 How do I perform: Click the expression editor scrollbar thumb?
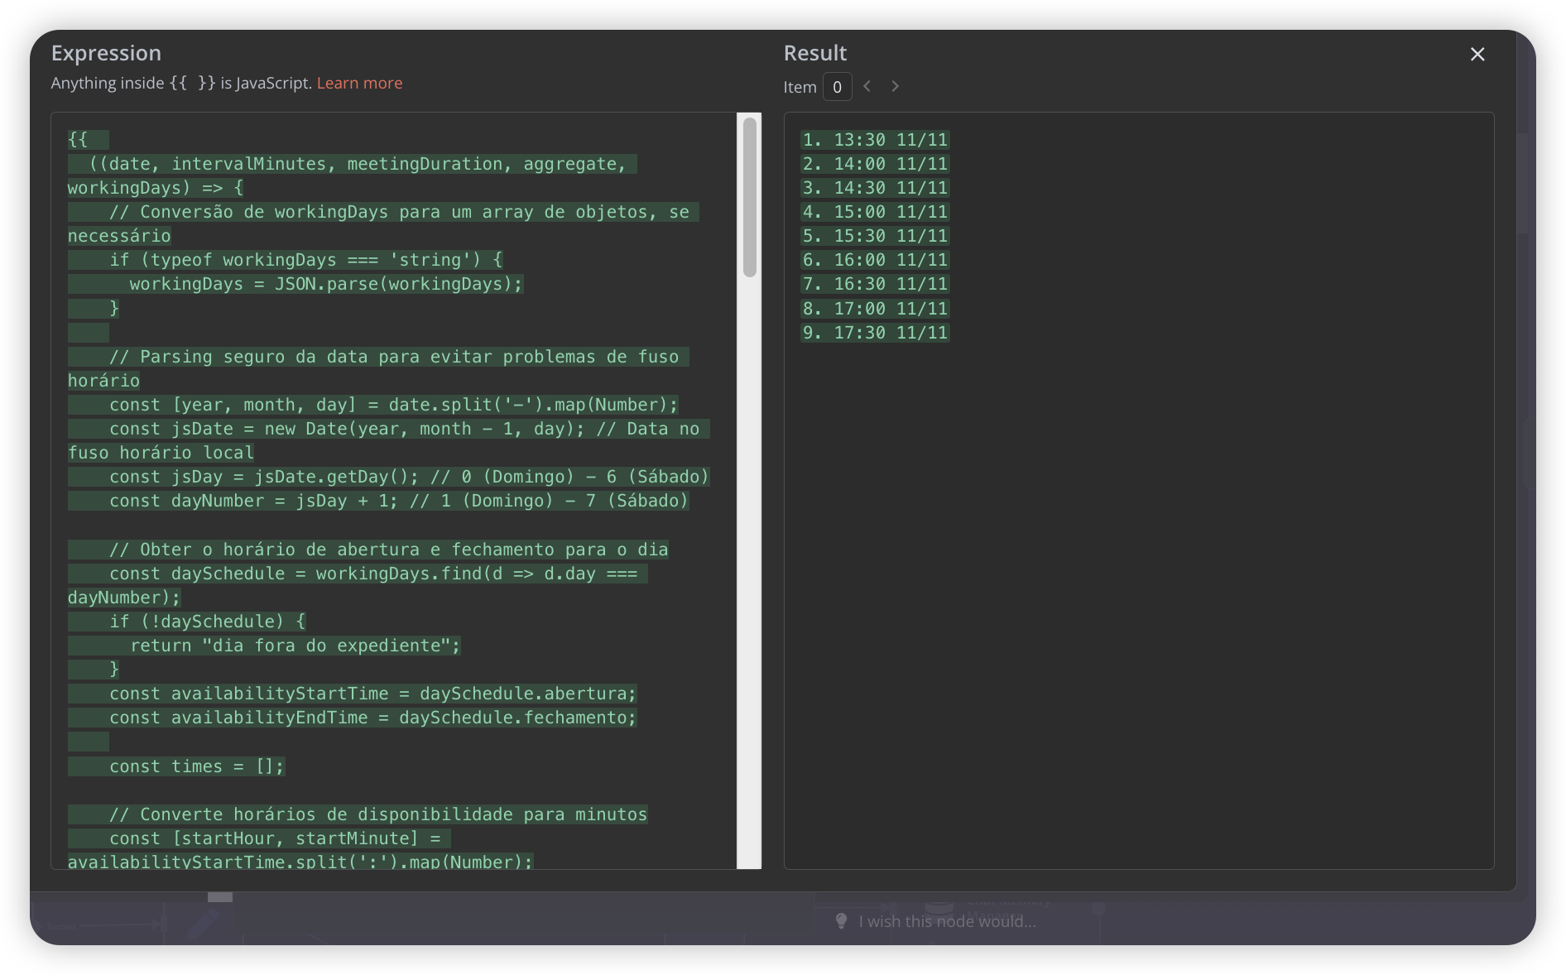coord(749,197)
